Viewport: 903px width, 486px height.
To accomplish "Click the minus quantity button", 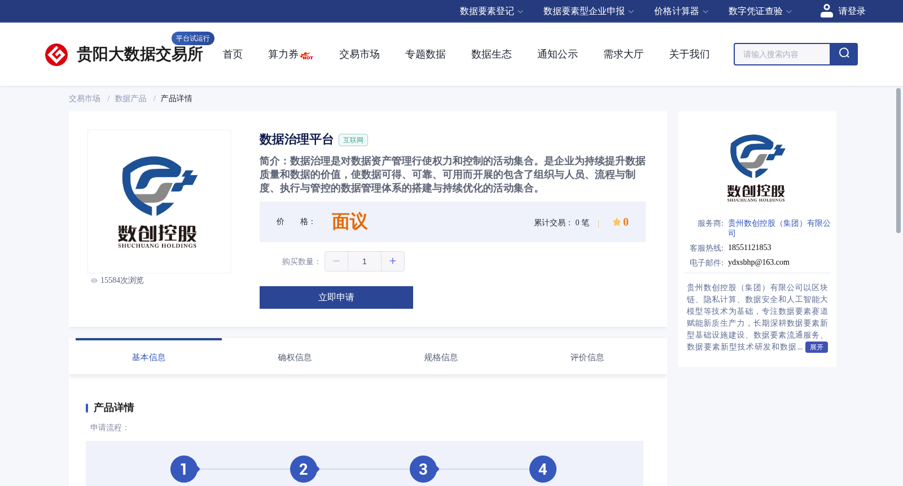I will [336, 261].
